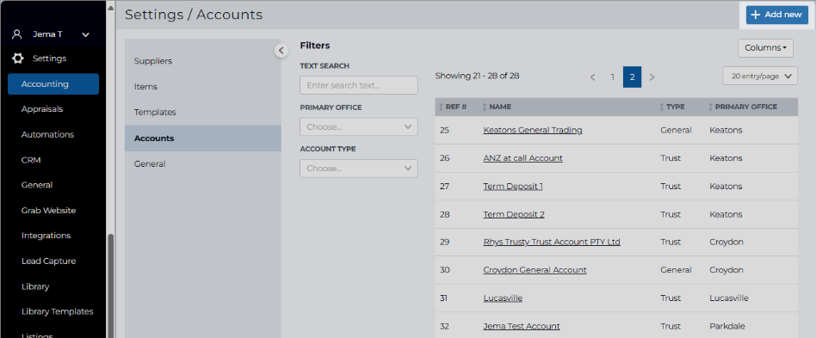Open Grab Website settings
The width and height of the screenshot is (816, 338).
coord(48,211)
